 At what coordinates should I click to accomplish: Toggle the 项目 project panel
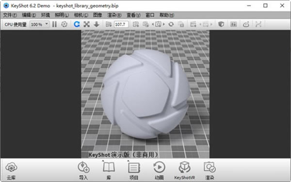[x=134, y=170]
